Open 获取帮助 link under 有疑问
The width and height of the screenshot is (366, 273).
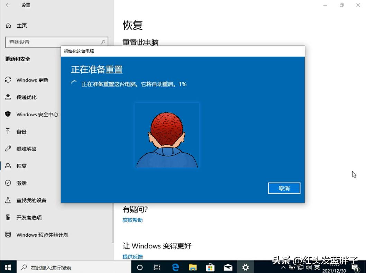(132, 220)
